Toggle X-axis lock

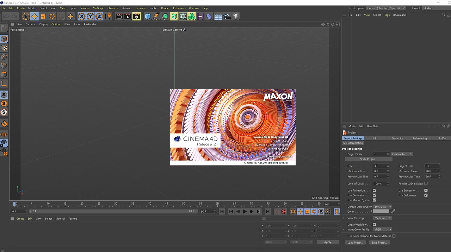(82, 17)
